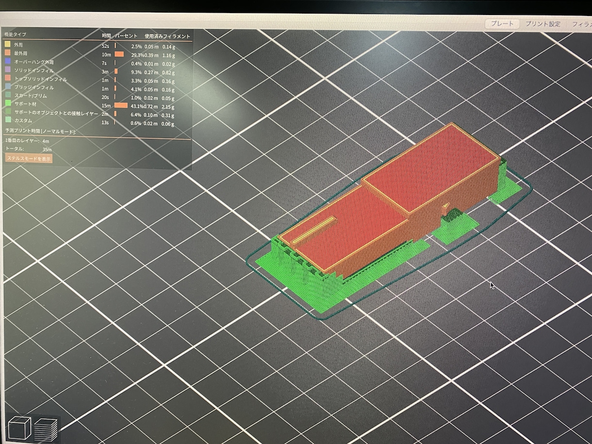Click the 52s time for 外周
592x444 pixels.
click(x=105, y=46)
